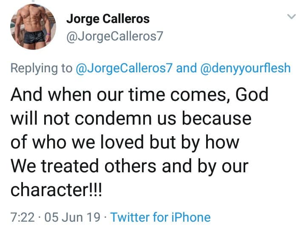Click the Twitter for iPhone source link

pyautogui.click(x=160, y=217)
